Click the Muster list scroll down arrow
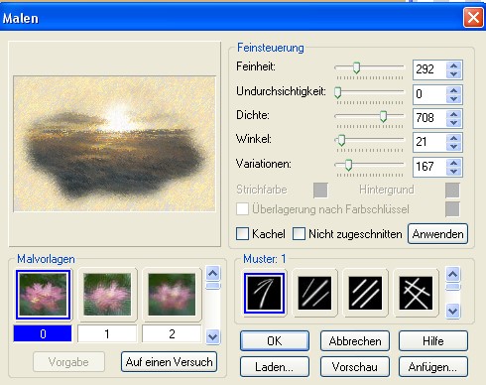This screenshot has height=385, width=486. (x=452, y=311)
